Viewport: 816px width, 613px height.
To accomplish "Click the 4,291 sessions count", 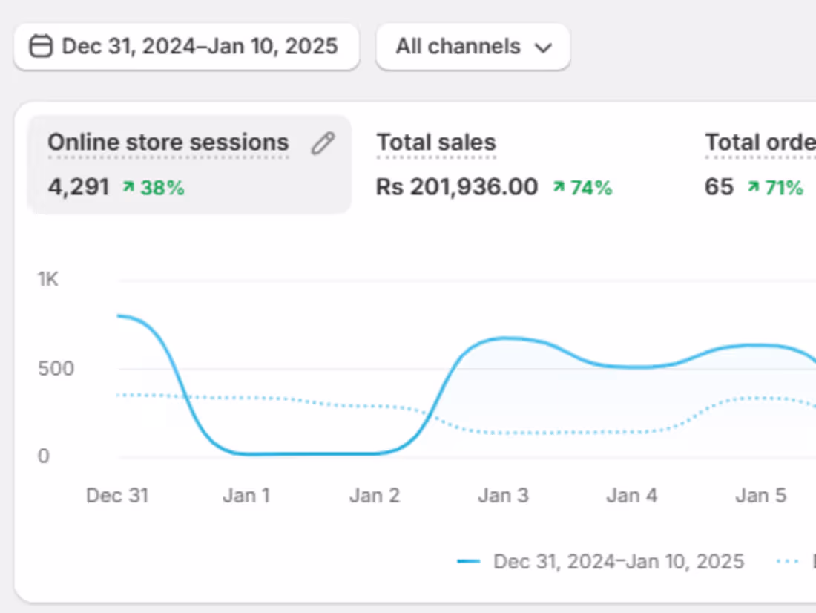I will point(79,187).
